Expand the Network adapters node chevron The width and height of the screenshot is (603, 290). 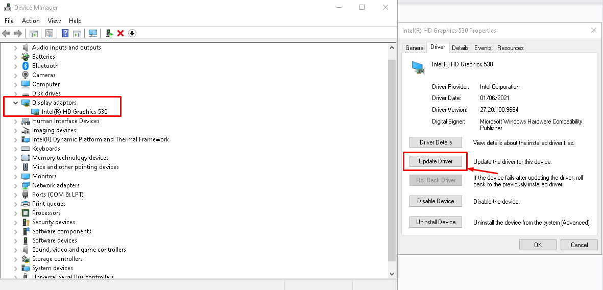coord(15,186)
